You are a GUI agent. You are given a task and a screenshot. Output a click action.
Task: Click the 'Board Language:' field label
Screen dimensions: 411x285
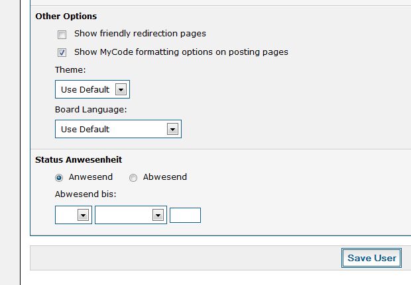click(91, 110)
